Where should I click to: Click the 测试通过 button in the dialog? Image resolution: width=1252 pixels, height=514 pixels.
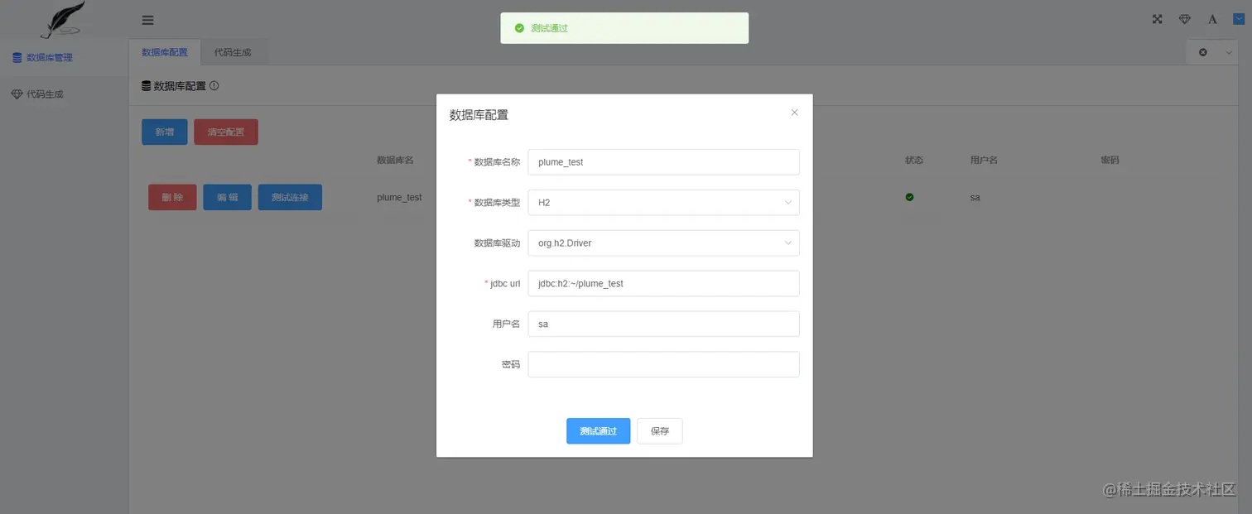click(598, 431)
